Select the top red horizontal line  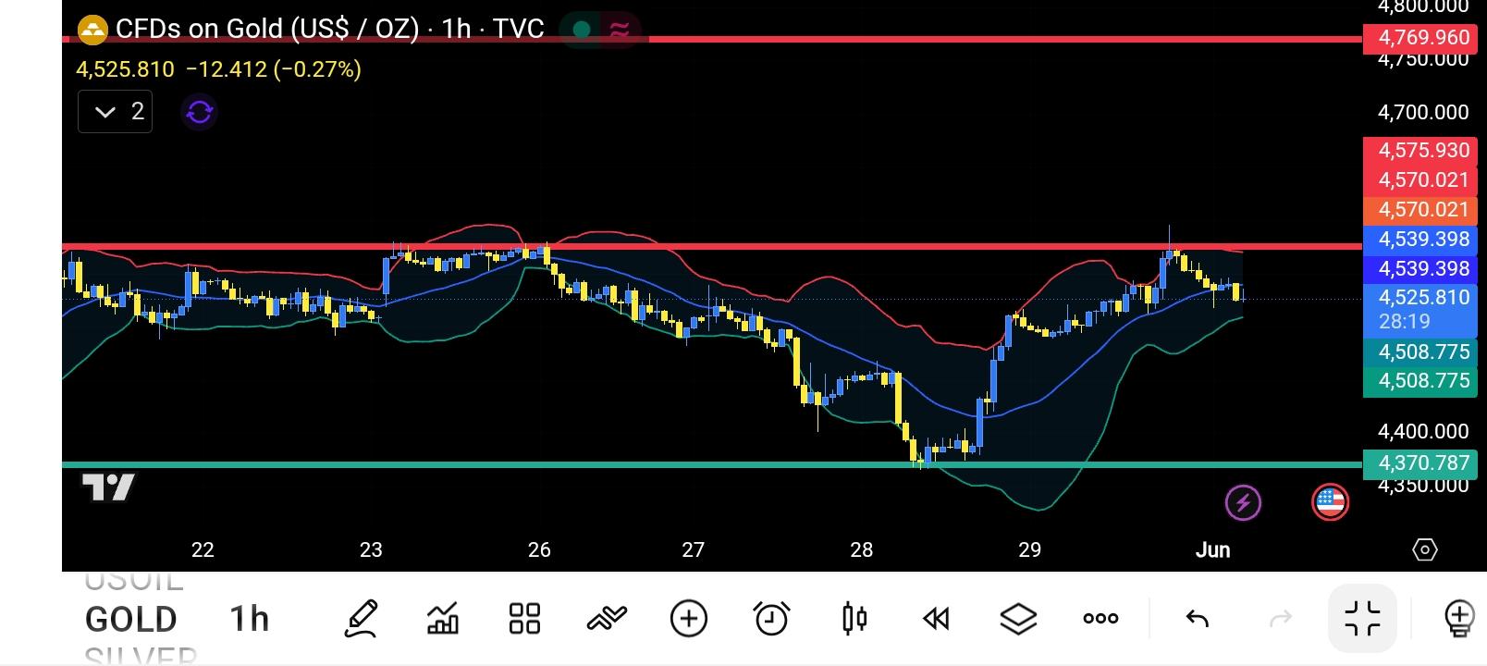(x=712, y=39)
